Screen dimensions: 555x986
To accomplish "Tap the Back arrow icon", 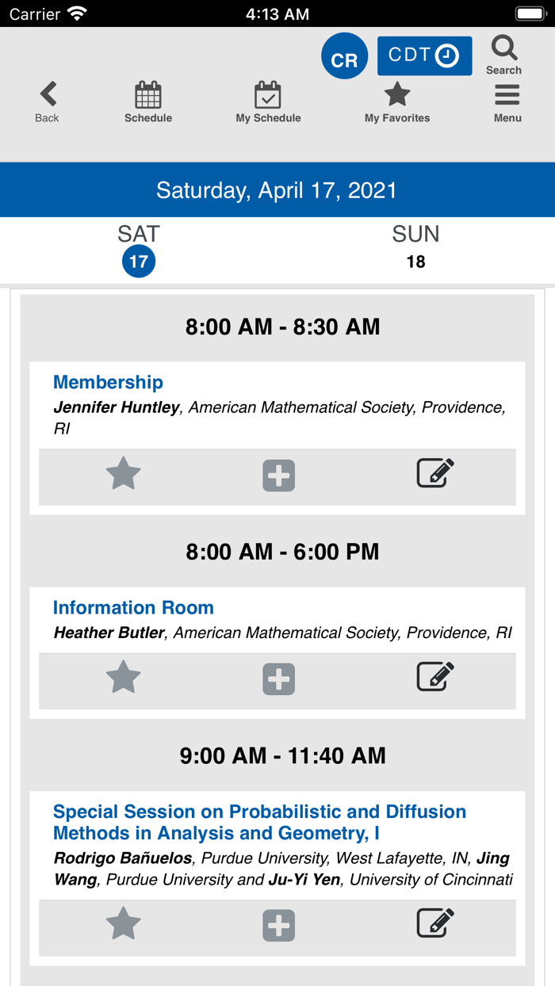I will coord(48,95).
